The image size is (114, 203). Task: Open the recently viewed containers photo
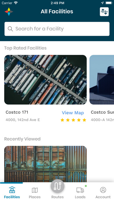point(45,164)
